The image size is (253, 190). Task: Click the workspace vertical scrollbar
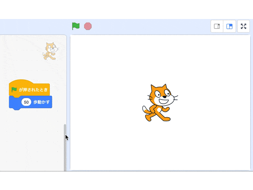65,147
